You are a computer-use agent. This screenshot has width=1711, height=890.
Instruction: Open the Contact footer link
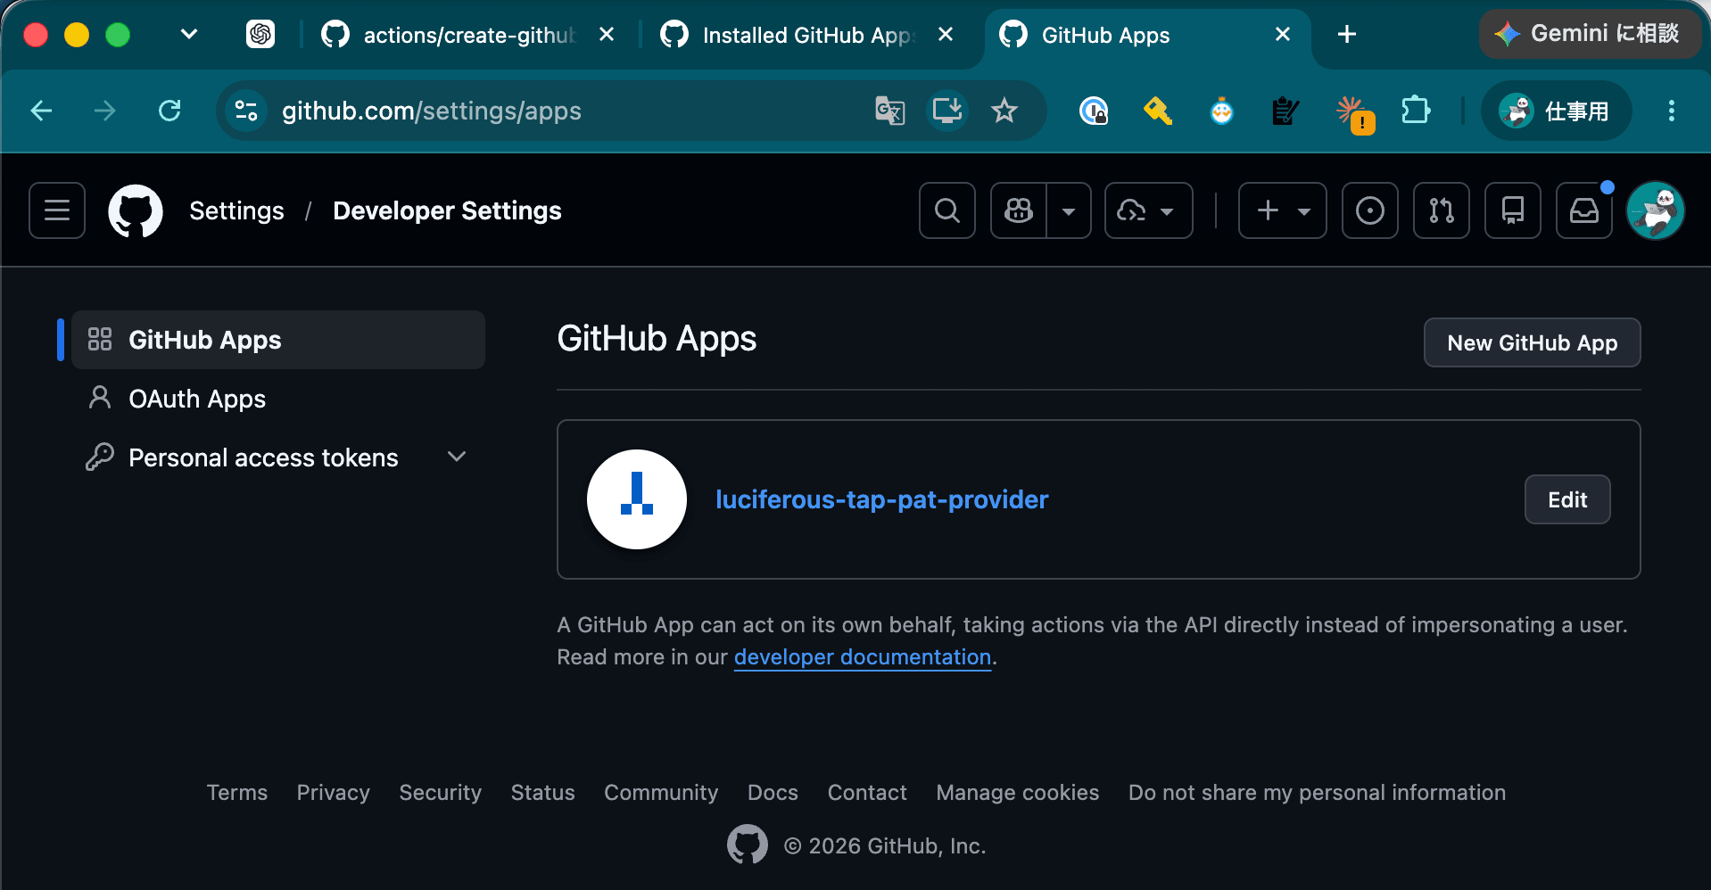867,793
